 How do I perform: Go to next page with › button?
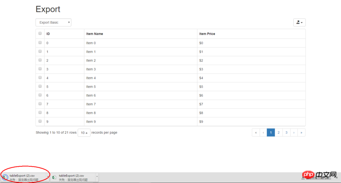click(294, 132)
